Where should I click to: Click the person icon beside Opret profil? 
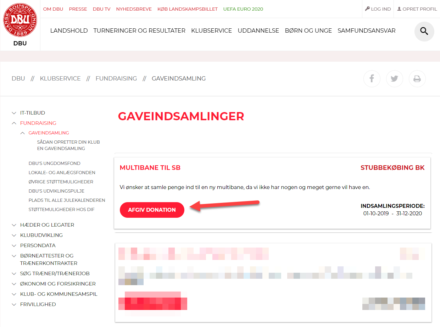pos(399,9)
